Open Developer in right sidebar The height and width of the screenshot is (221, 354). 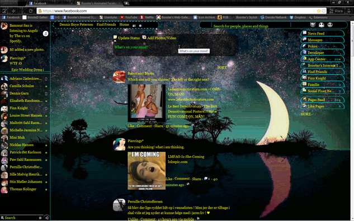322,53
